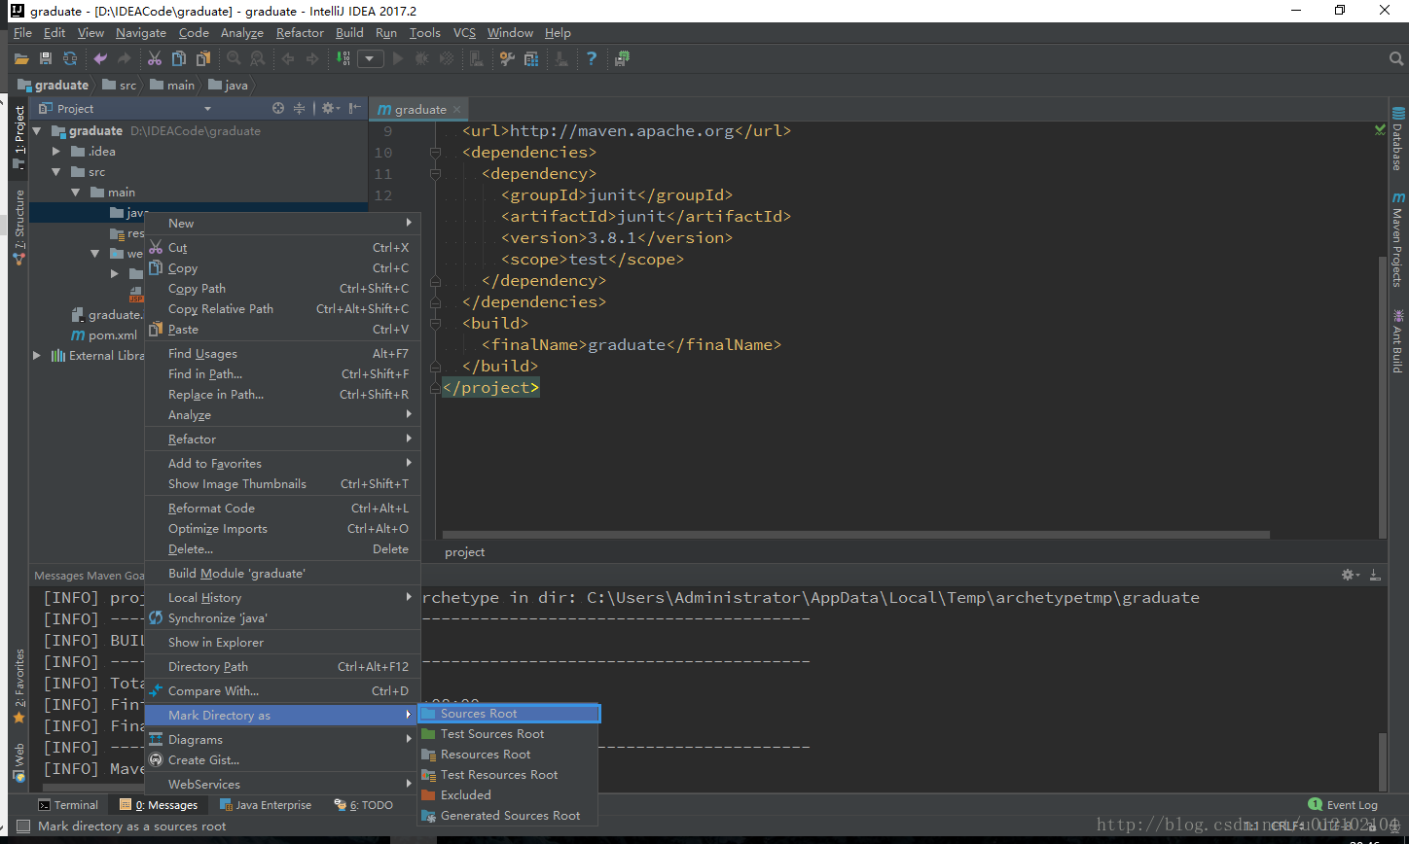Open Project panel gear settings

pos(329,109)
